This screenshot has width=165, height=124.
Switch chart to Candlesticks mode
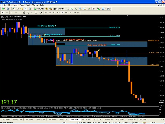72,9
